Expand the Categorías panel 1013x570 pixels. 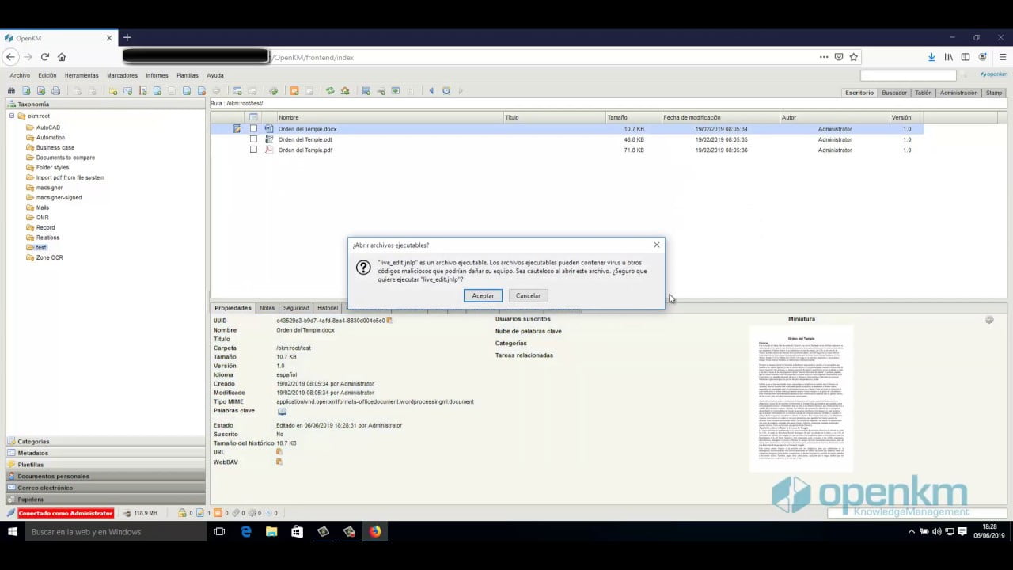[105, 441]
